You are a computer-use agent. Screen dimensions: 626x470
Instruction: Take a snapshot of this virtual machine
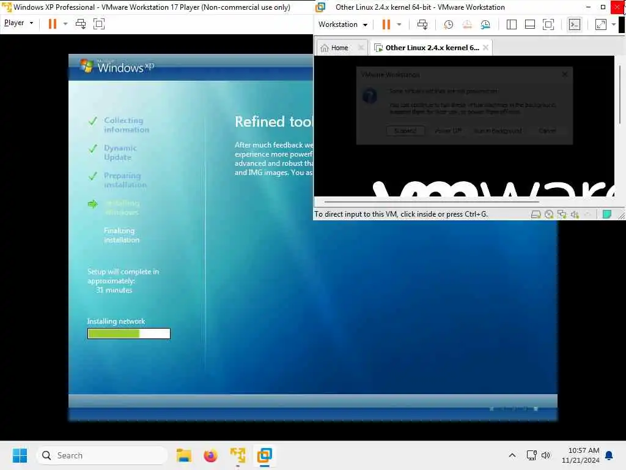click(448, 24)
